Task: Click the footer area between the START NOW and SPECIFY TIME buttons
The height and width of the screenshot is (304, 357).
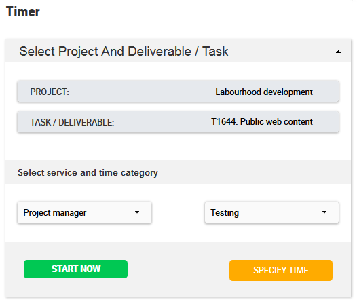Action: (178, 269)
